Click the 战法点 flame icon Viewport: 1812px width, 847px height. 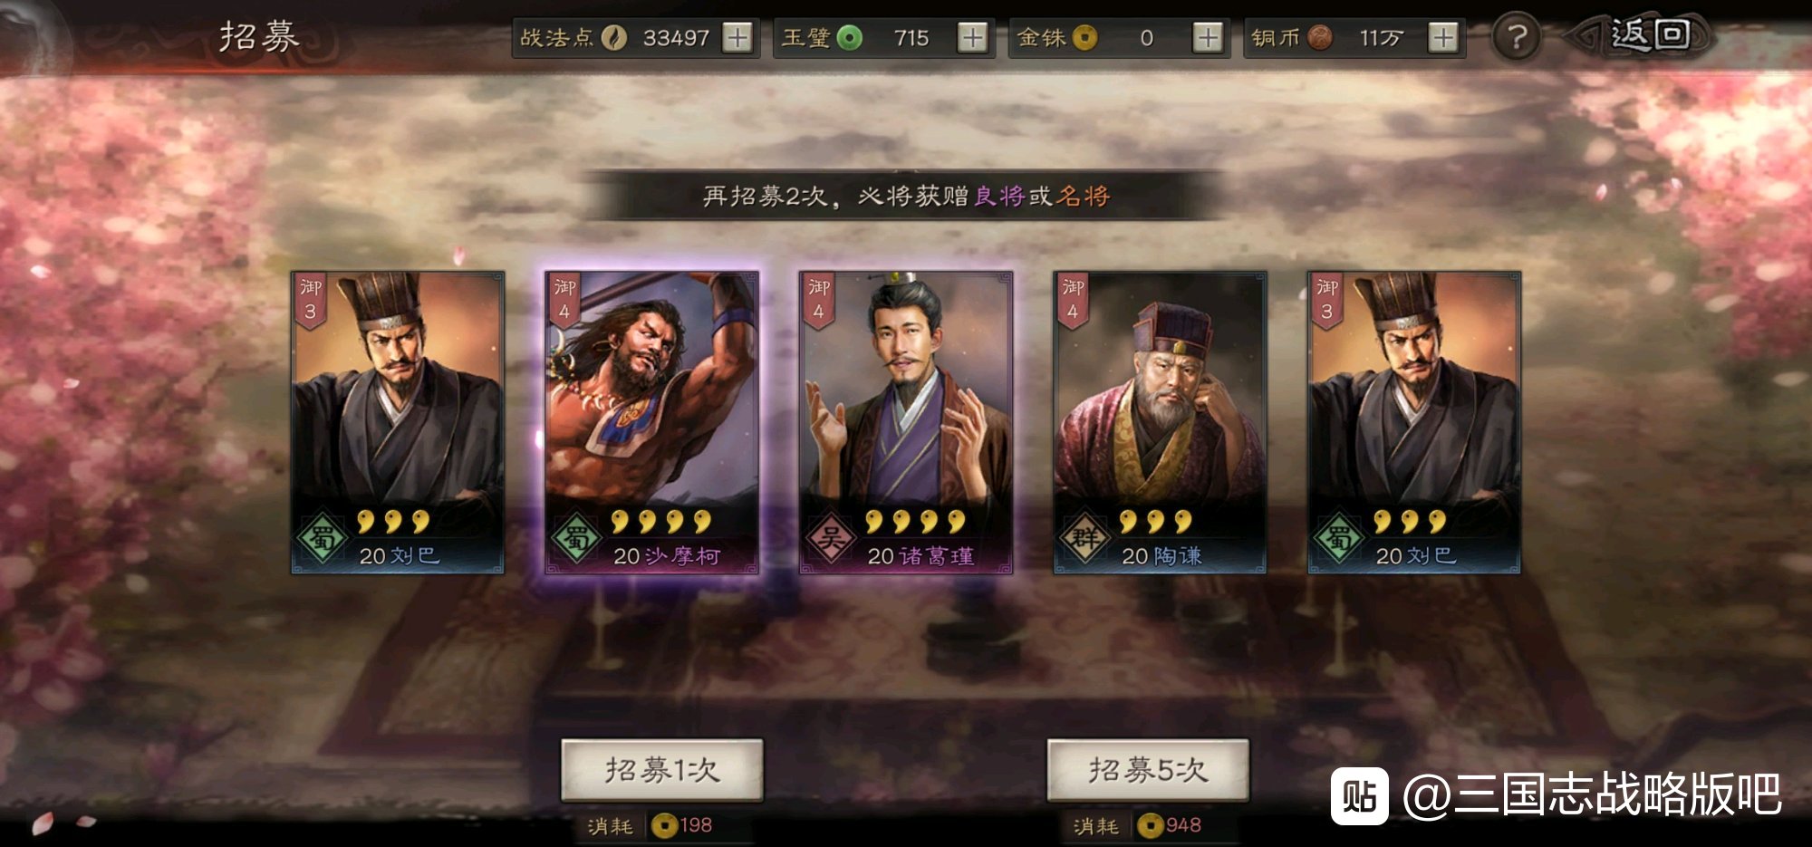614,38
